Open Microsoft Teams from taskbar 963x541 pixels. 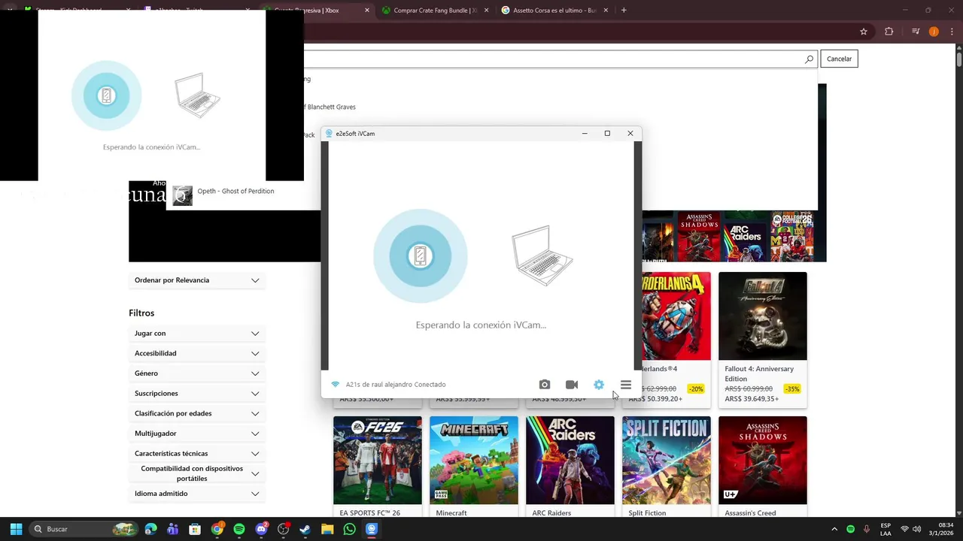click(173, 529)
